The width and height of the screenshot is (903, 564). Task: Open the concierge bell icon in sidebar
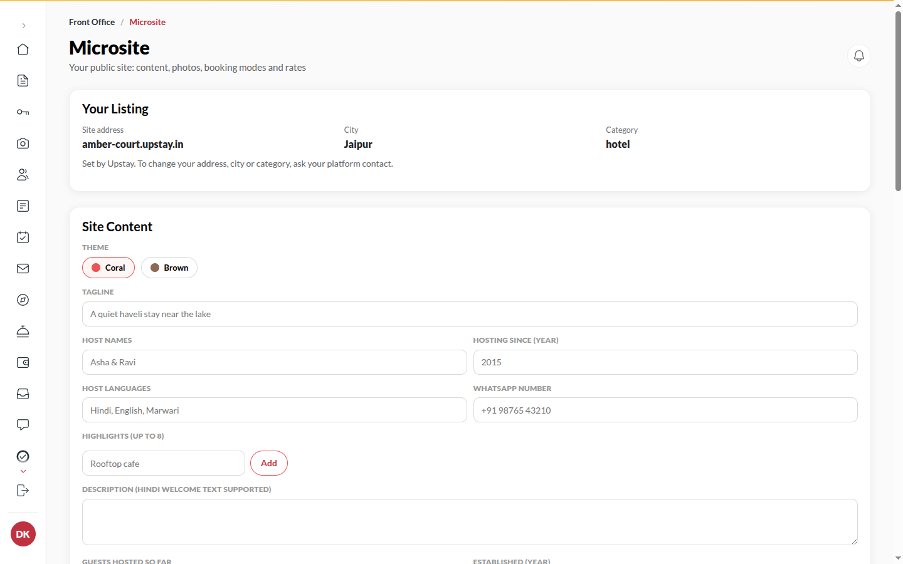click(23, 332)
